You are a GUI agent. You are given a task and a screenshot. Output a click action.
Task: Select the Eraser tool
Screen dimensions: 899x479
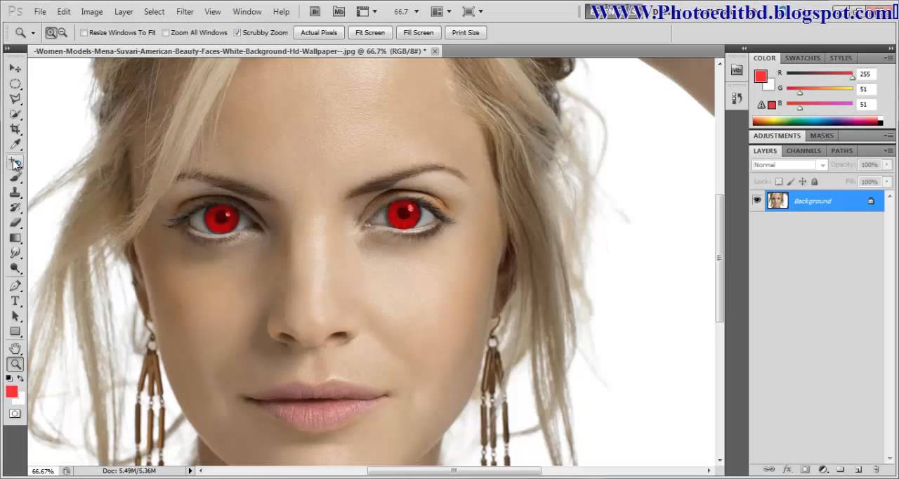pyautogui.click(x=15, y=223)
